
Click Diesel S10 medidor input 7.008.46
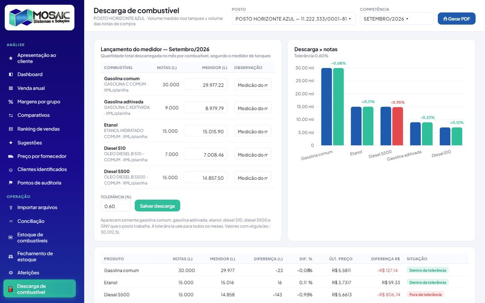(x=205, y=154)
